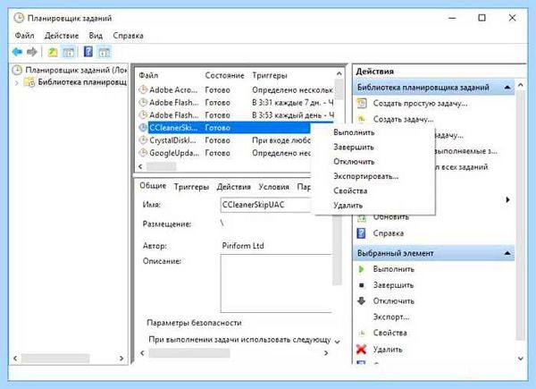
Task: Click Выполнить under Выбранный элемент
Action: tap(393, 269)
